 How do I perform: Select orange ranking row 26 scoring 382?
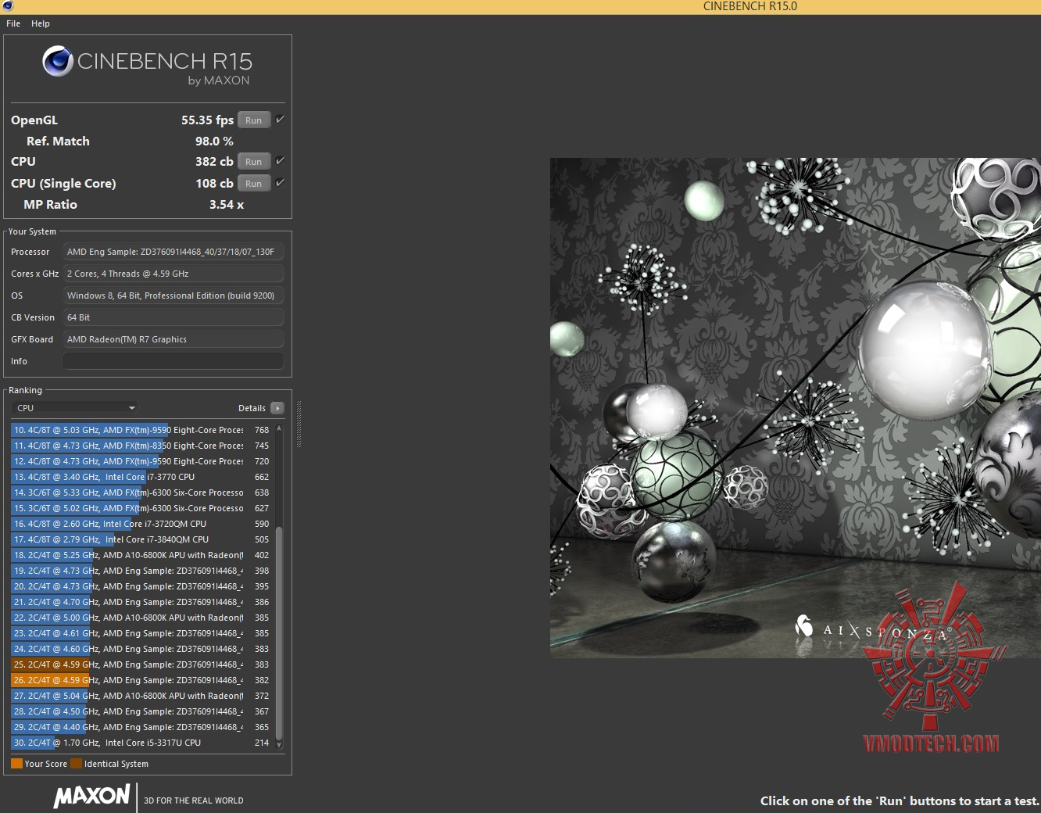(x=141, y=680)
